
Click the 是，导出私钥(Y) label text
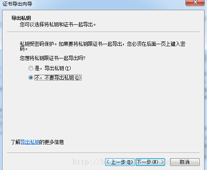53,68
